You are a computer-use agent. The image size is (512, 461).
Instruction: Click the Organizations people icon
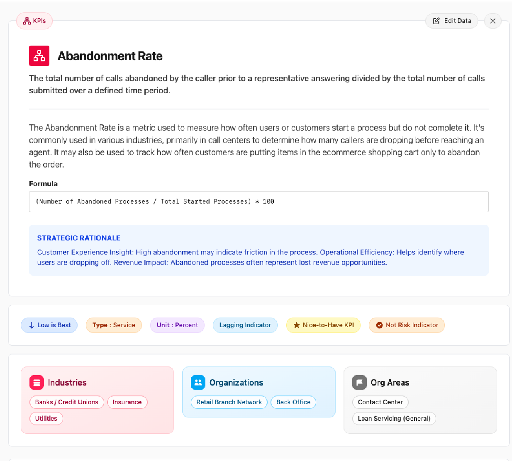coord(198,382)
